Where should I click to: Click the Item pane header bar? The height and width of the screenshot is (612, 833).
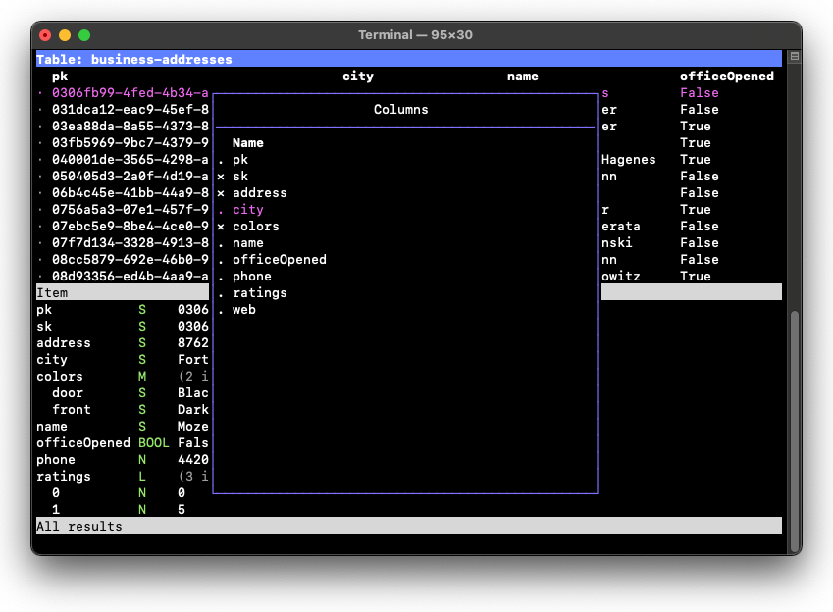tap(122, 293)
